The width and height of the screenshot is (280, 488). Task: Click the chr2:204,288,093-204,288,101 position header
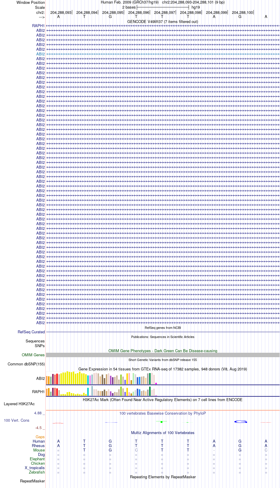click(x=193, y=2)
